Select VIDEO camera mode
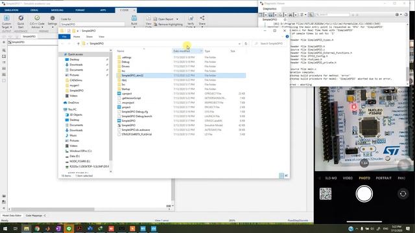 [x=348, y=178]
